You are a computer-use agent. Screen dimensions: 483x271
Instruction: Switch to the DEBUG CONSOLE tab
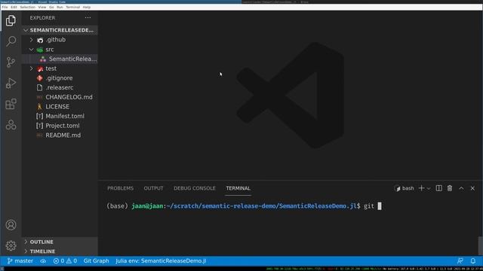pyautogui.click(x=195, y=188)
